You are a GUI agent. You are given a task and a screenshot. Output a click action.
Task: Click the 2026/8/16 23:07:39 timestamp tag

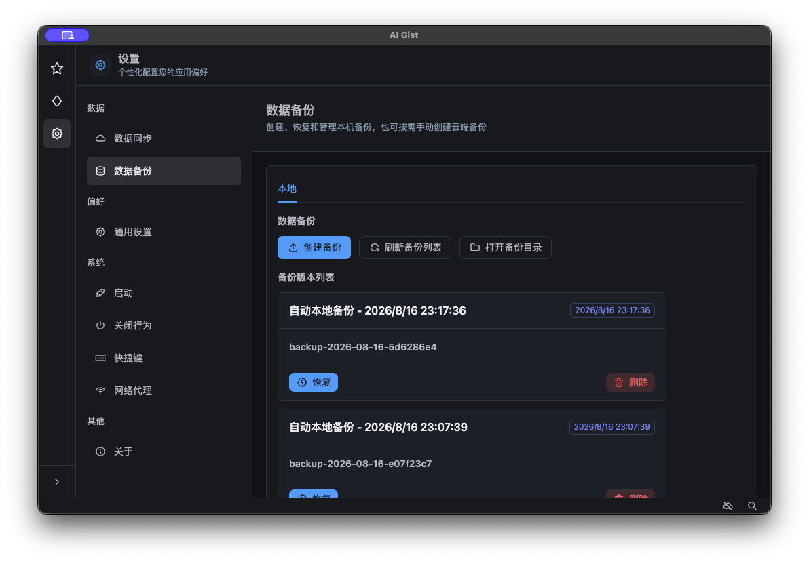[612, 427]
